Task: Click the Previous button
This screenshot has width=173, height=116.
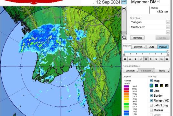Action: click(x=137, y=38)
